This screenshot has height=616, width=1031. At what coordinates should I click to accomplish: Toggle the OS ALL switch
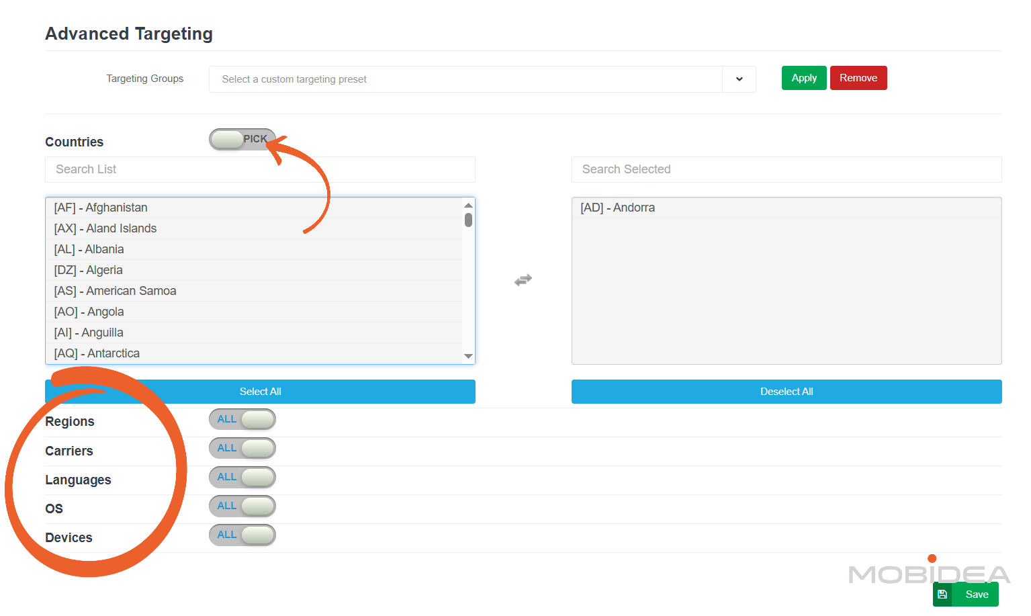(x=242, y=506)
